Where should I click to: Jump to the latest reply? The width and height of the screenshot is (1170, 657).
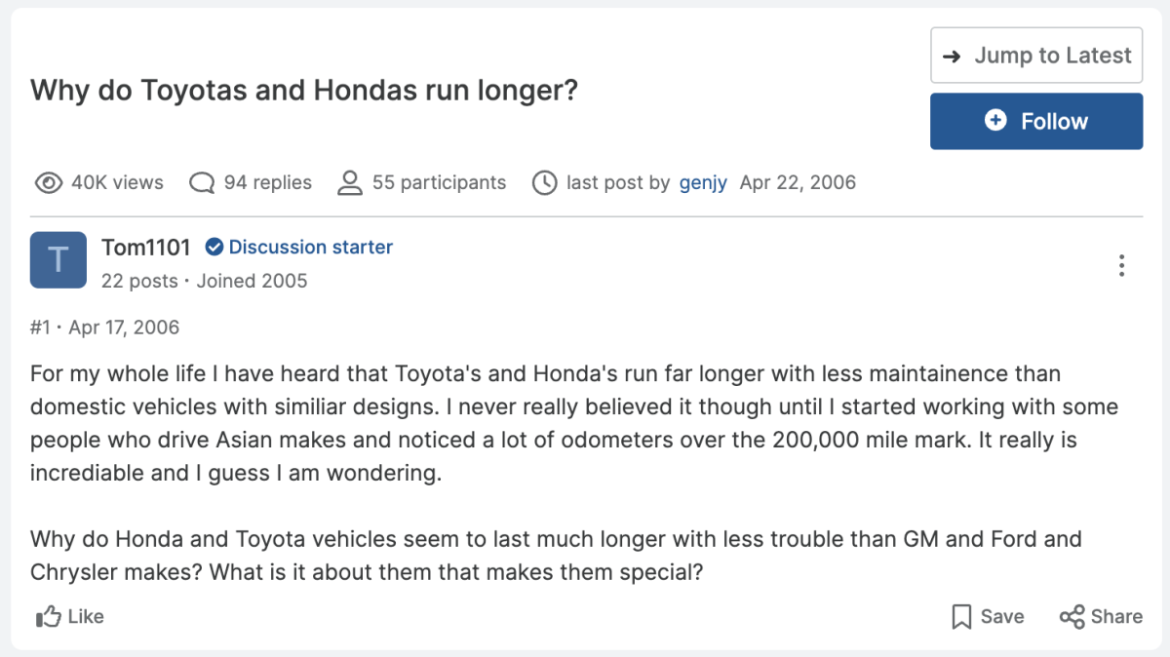click(1035, 55)
